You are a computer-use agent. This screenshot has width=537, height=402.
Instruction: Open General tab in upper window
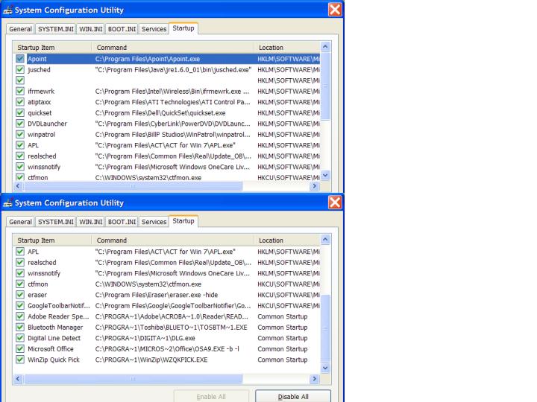tap(21, 29)
